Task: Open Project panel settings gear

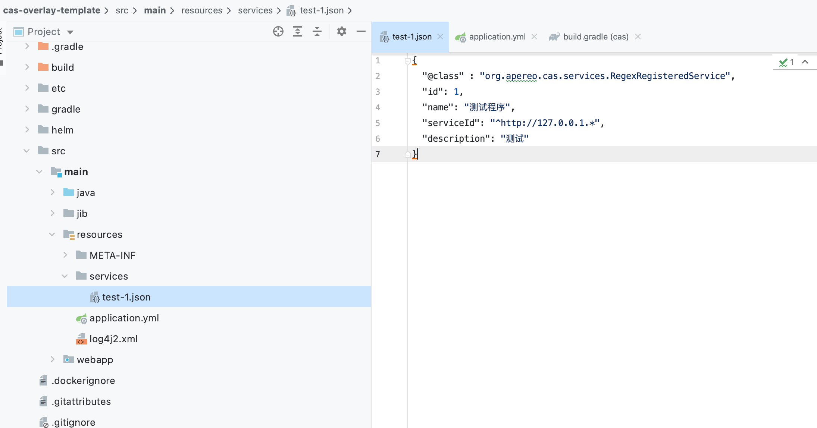Action: (x=341, y=31)
